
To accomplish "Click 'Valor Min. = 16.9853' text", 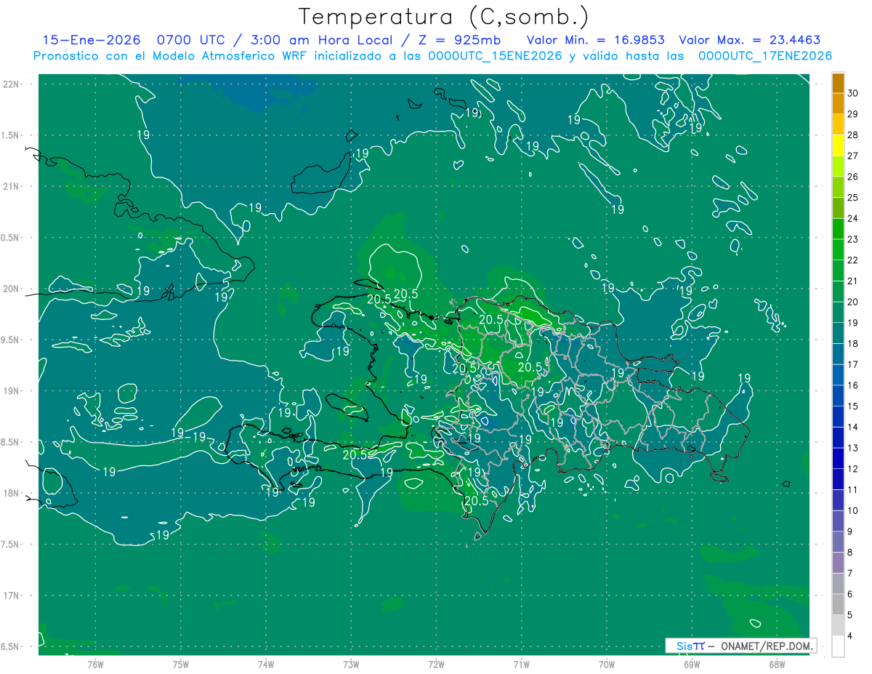I will pyautogui.click(x=596, y=41).
